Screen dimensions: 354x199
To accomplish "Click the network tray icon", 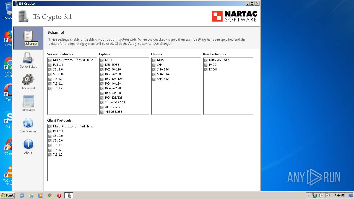I will pos(314,195).
